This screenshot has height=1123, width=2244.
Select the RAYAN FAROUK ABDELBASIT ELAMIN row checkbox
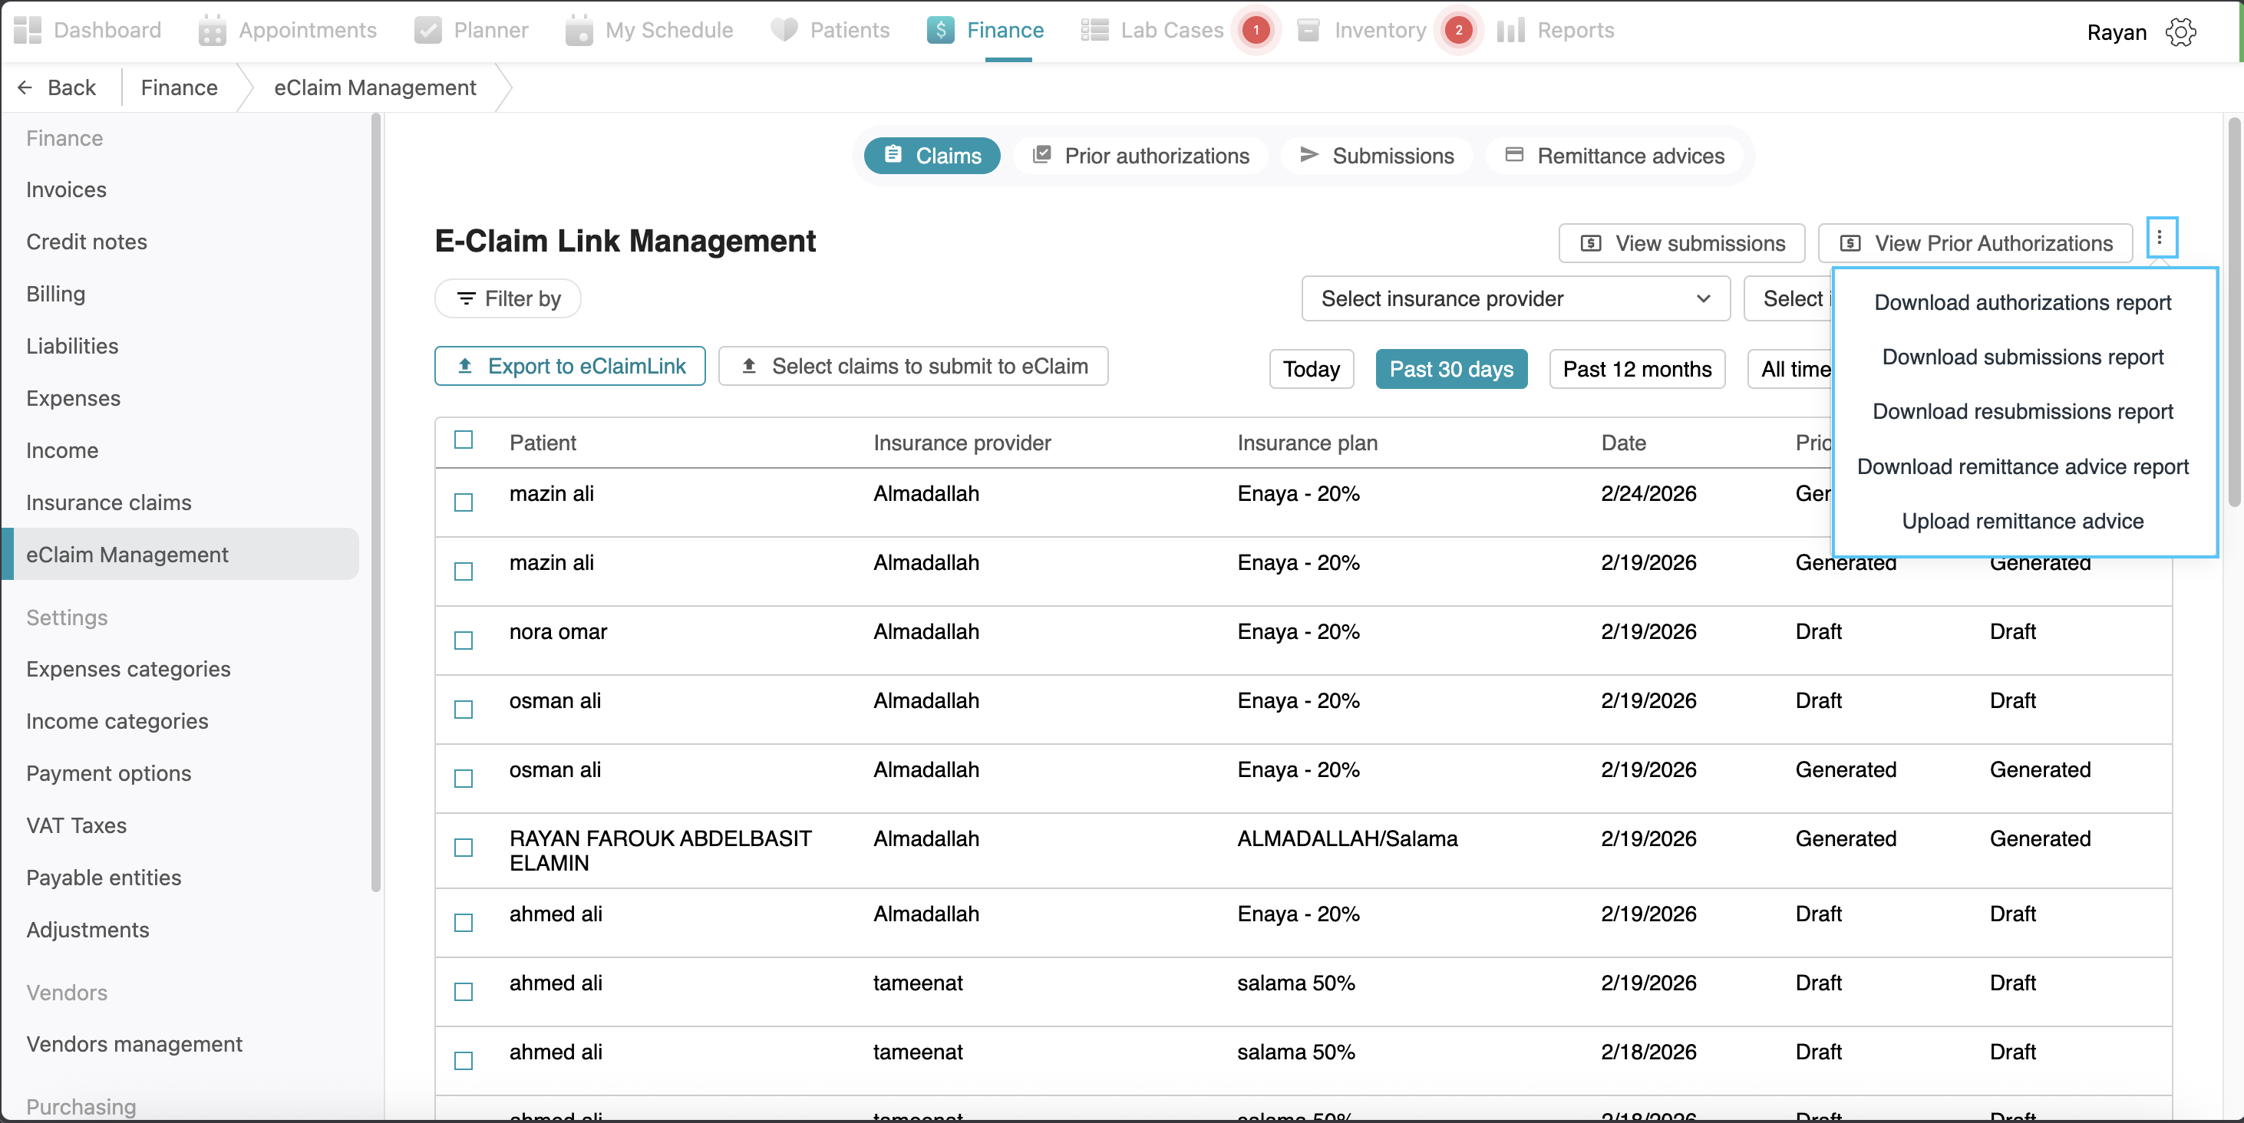[464, 848]
